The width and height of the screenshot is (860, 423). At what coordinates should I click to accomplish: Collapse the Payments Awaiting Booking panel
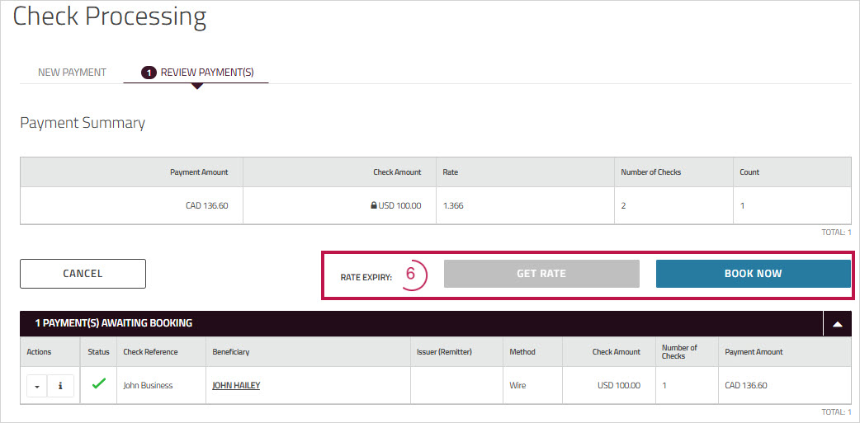[837, 324]
